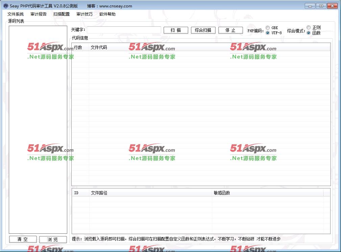Open the 扫描配置 menu

point(62,14)
